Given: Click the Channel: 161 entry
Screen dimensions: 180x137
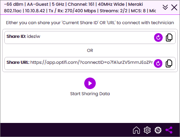Looking at the screenshot, I should pos(81,4).
